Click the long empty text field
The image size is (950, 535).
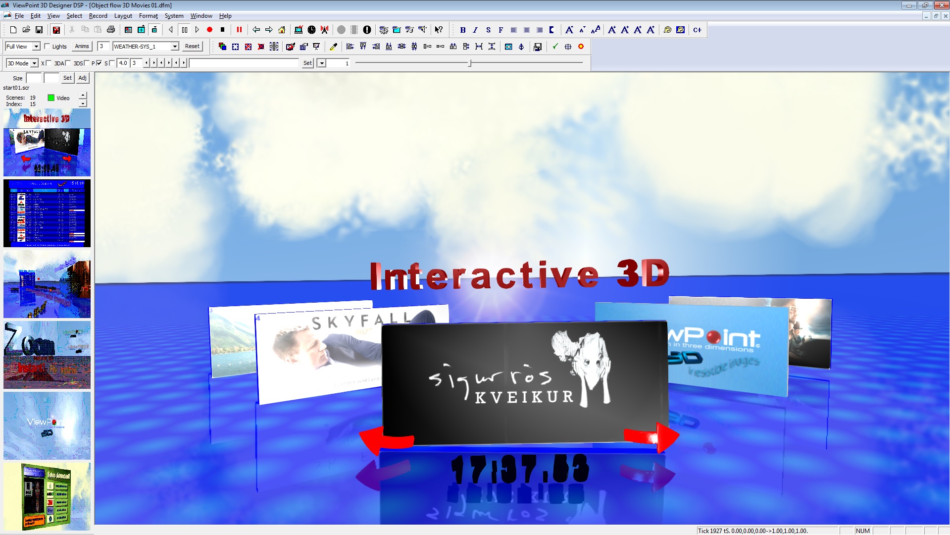244,63
